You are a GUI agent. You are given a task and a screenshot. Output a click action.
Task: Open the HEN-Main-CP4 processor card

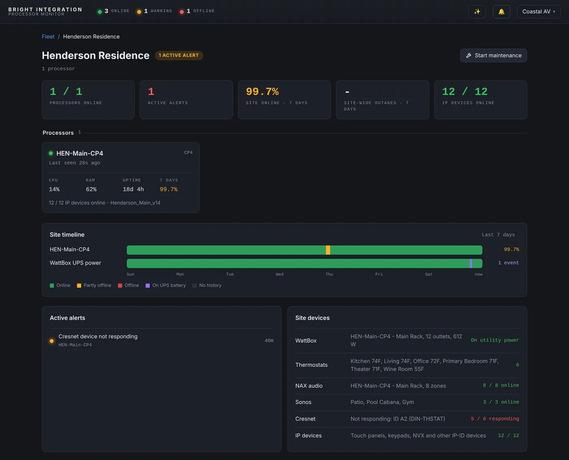click(121, 178)
